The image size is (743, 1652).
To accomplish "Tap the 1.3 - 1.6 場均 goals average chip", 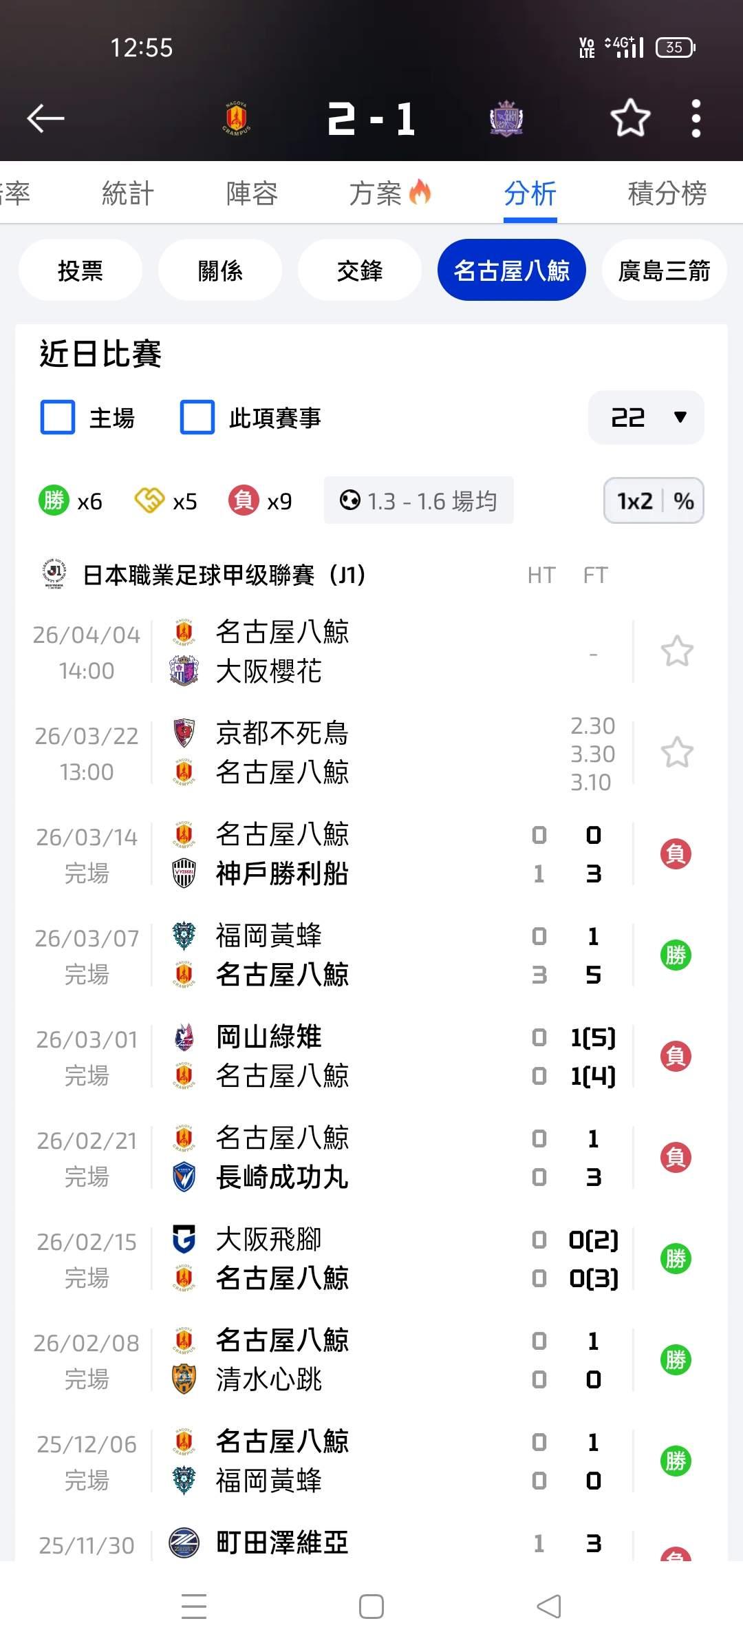I will 418,500.
